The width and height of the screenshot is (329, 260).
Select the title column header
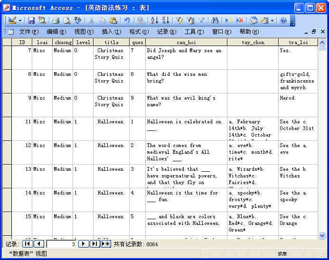point(112,42)
